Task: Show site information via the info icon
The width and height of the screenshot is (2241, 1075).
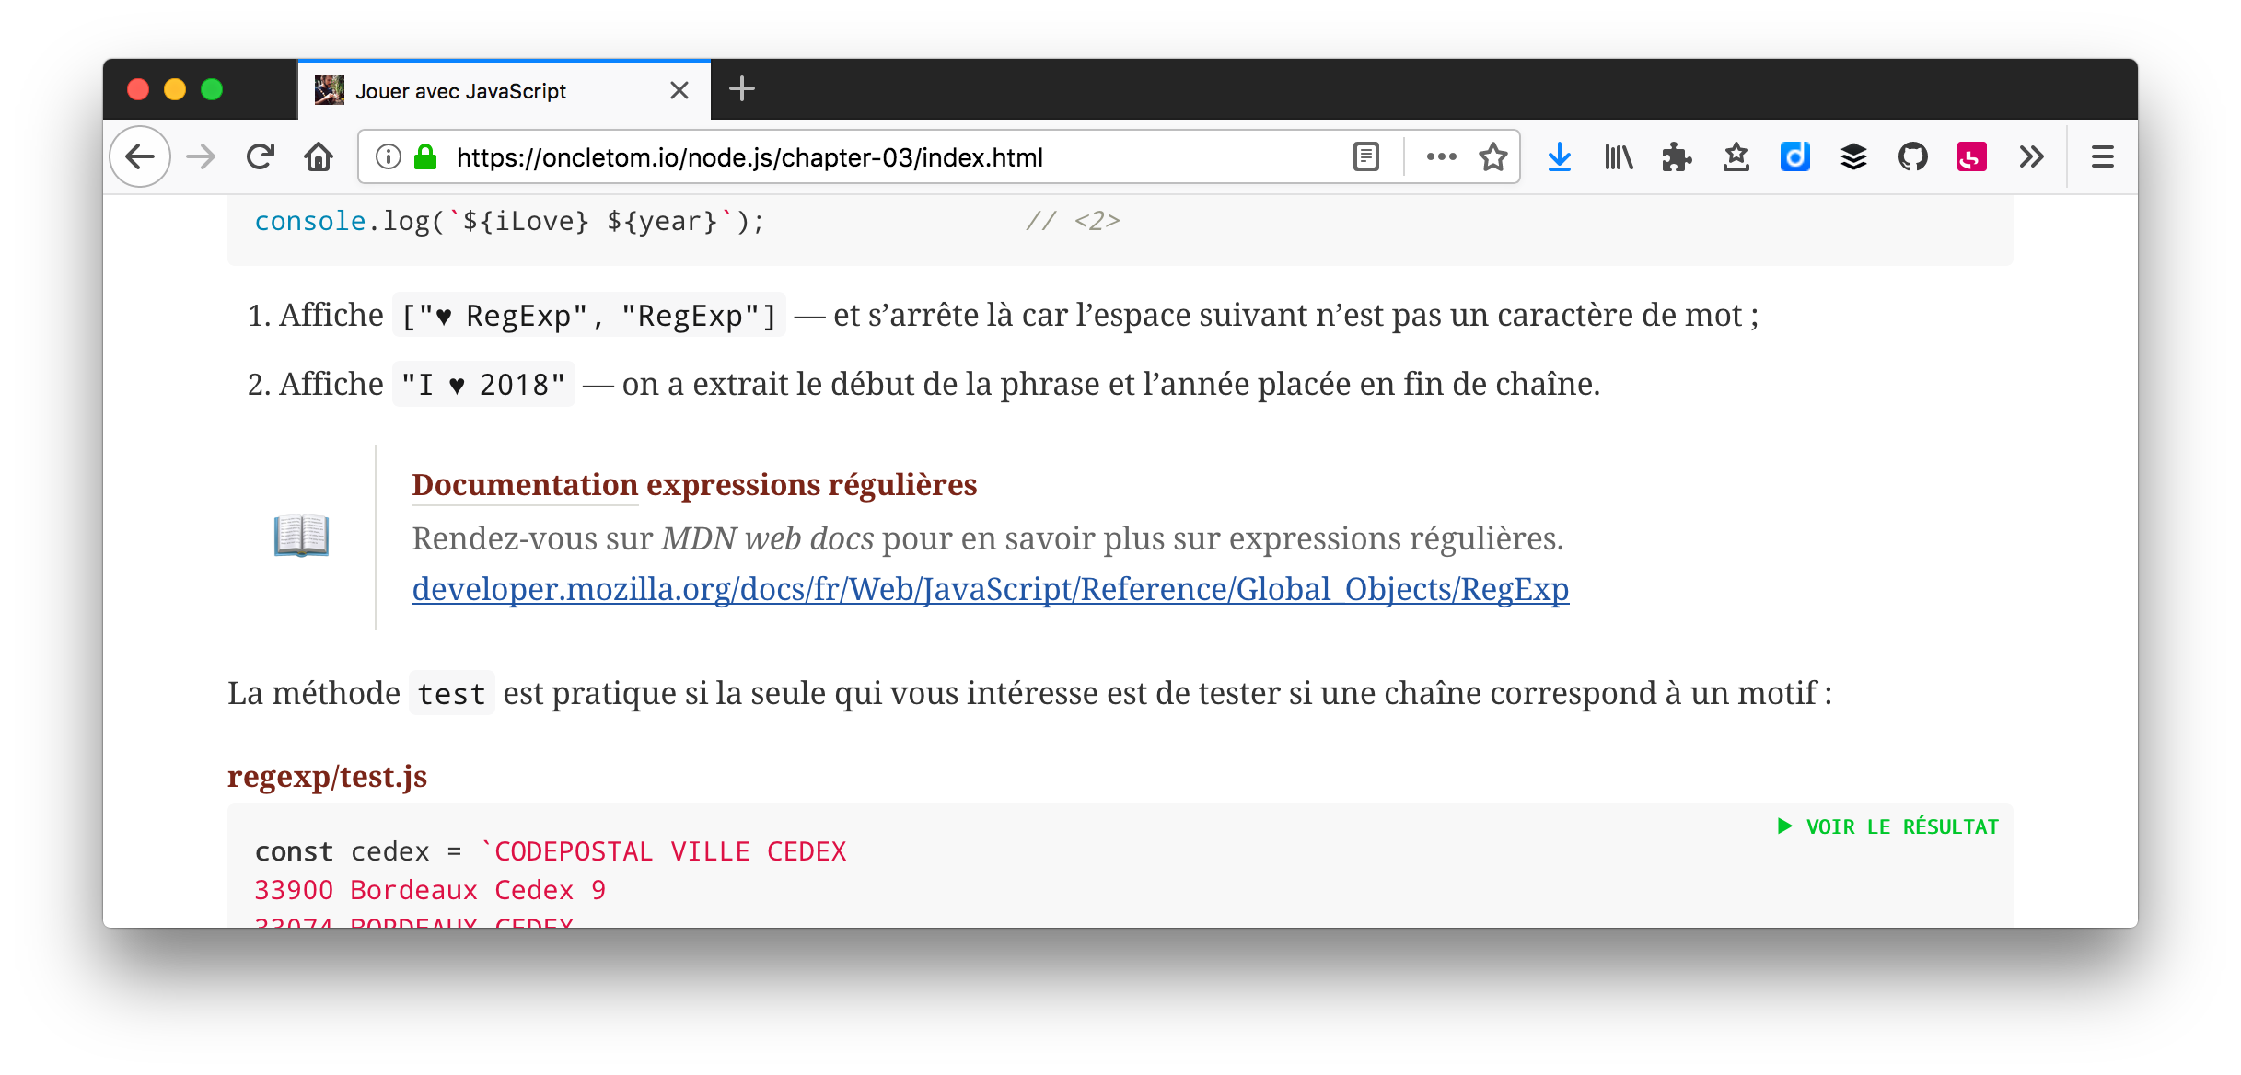Action: (389, 157)
